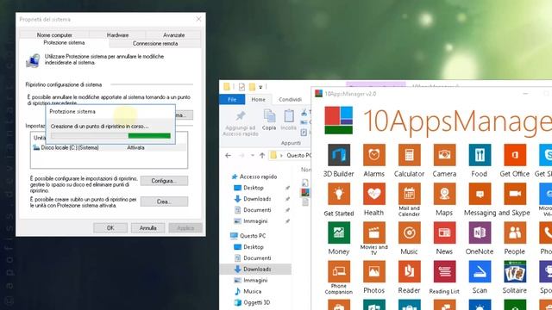Switch to the Avanzate tab
Viewport: 552px width, 310px height.
(x=173, y=34)
